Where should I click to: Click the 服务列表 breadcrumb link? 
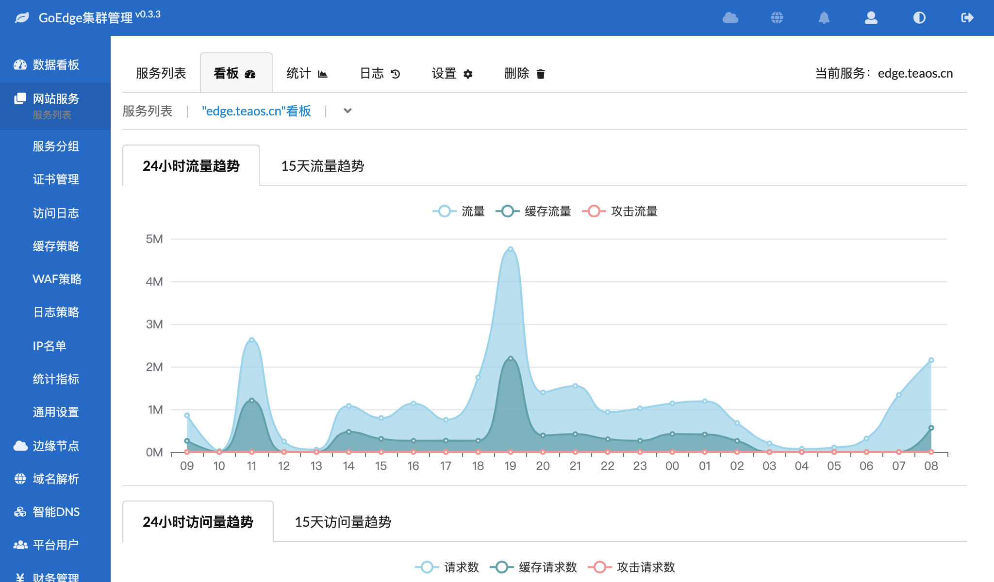(x=148, y=111)
